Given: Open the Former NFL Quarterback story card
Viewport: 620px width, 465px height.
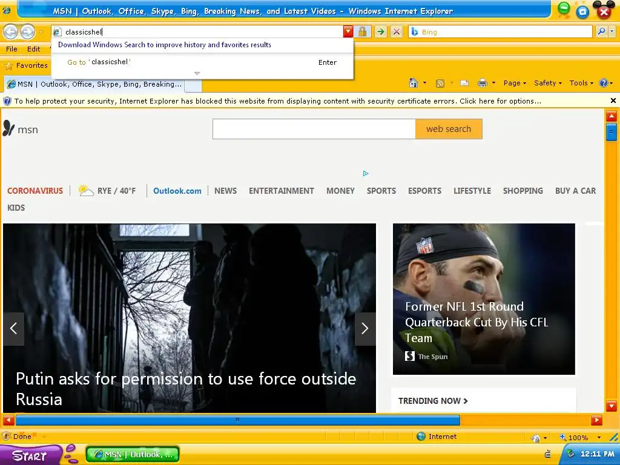Looking at the screenshot, I should pos(484,299).
